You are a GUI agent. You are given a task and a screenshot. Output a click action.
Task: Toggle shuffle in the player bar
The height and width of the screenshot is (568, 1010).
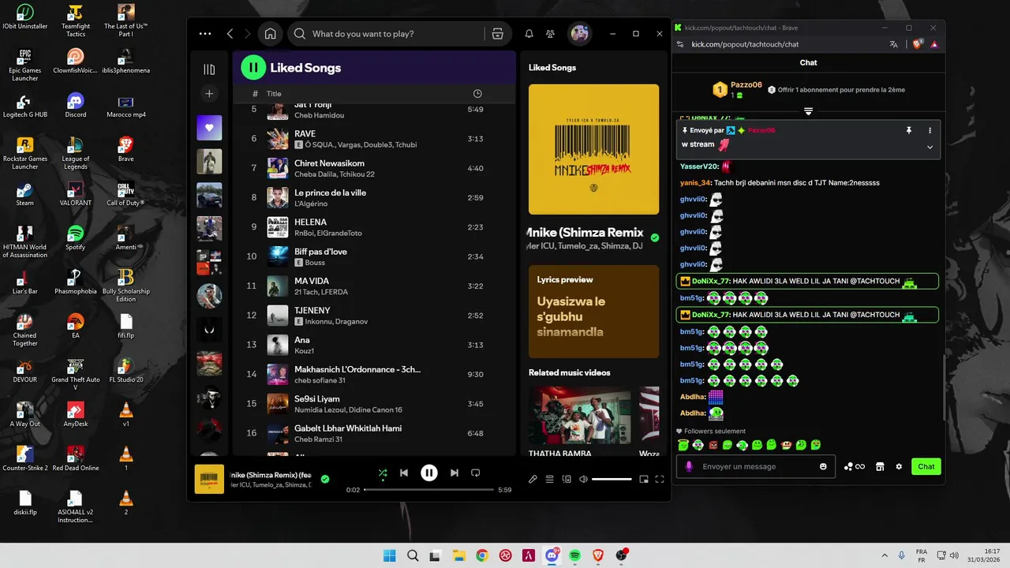(x=383, y=473)
